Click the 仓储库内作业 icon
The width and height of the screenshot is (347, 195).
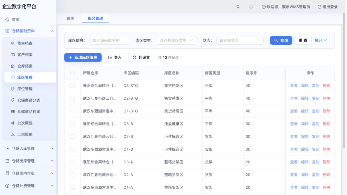pos(7,173)
